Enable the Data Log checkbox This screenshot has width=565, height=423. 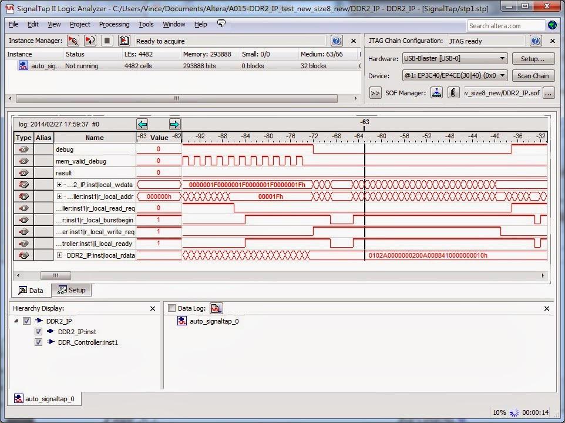[x=172, y=308]
